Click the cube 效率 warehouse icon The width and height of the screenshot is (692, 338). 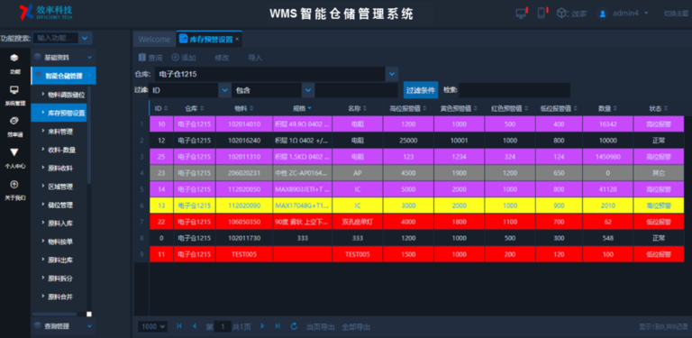pos(561,14)
